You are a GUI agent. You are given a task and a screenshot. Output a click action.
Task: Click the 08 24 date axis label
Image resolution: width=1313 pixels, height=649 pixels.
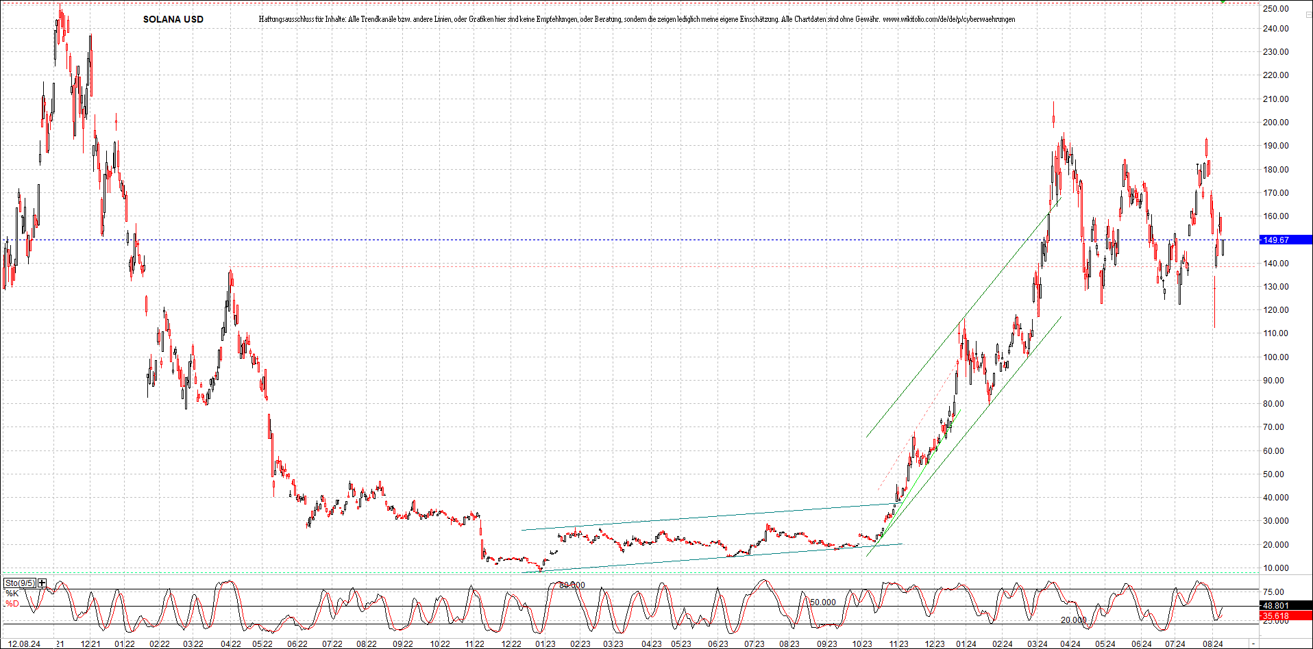tap(1213, 644)
